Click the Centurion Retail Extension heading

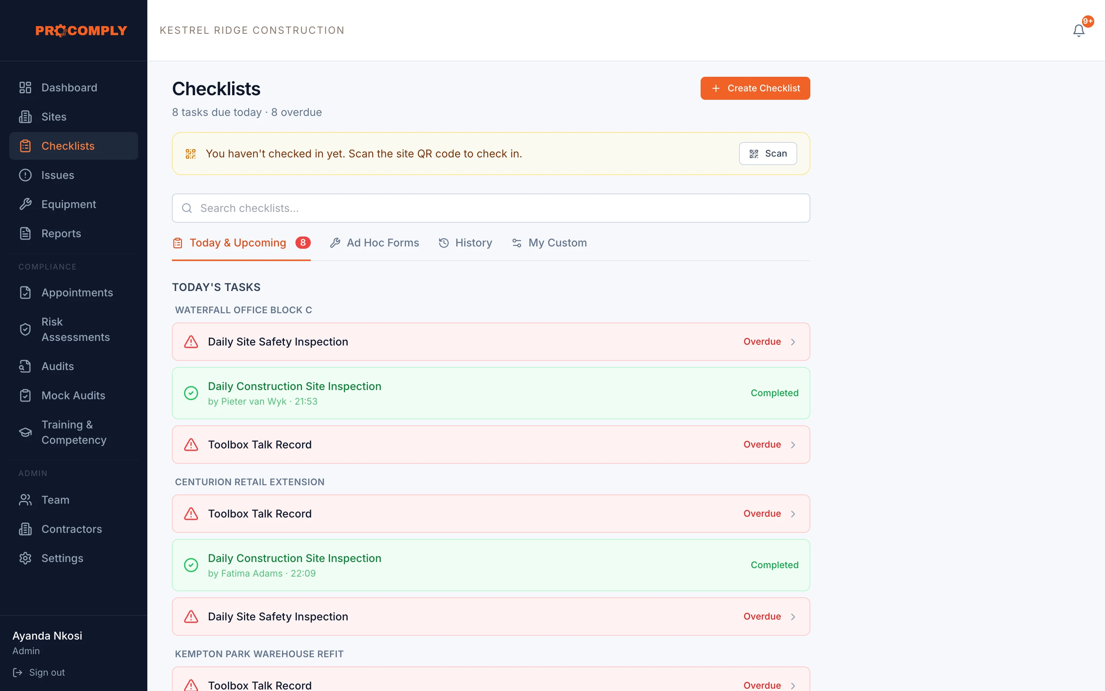point(249,482)
